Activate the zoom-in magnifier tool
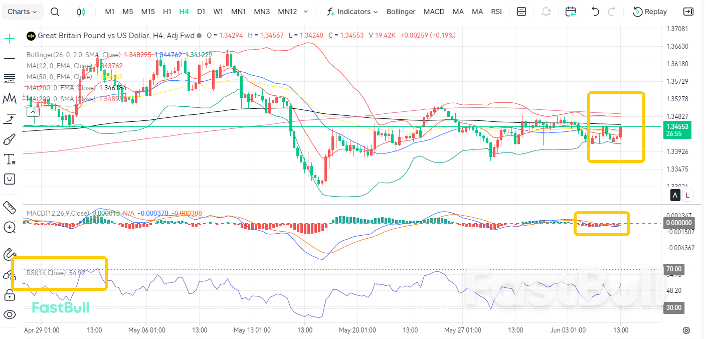 10,227
